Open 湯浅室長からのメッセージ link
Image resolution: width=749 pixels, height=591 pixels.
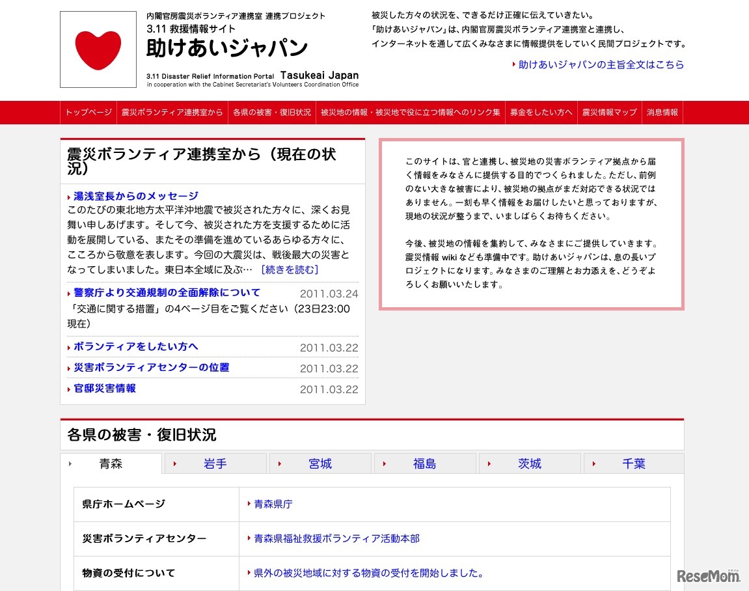[135, 196]
